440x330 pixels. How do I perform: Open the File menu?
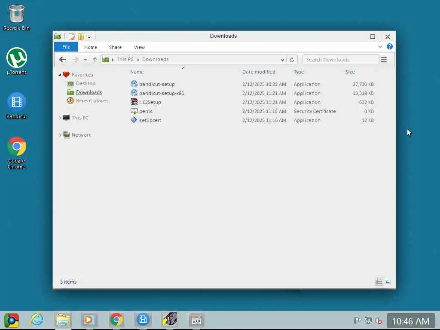click(66, 47)
